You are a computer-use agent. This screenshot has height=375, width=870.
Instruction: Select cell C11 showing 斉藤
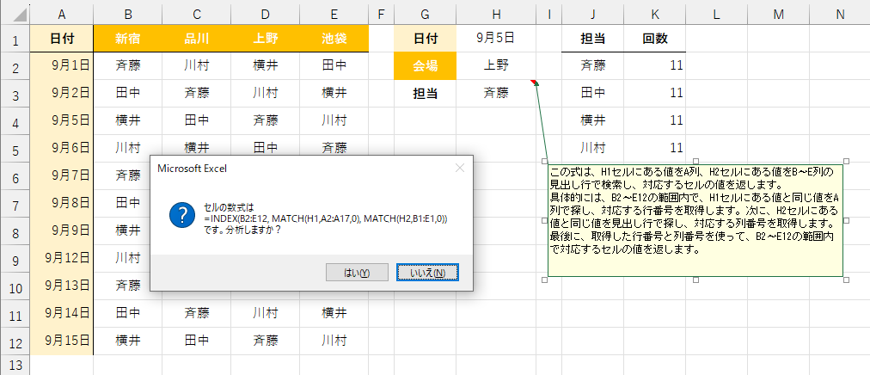click(x=196, y=313)
